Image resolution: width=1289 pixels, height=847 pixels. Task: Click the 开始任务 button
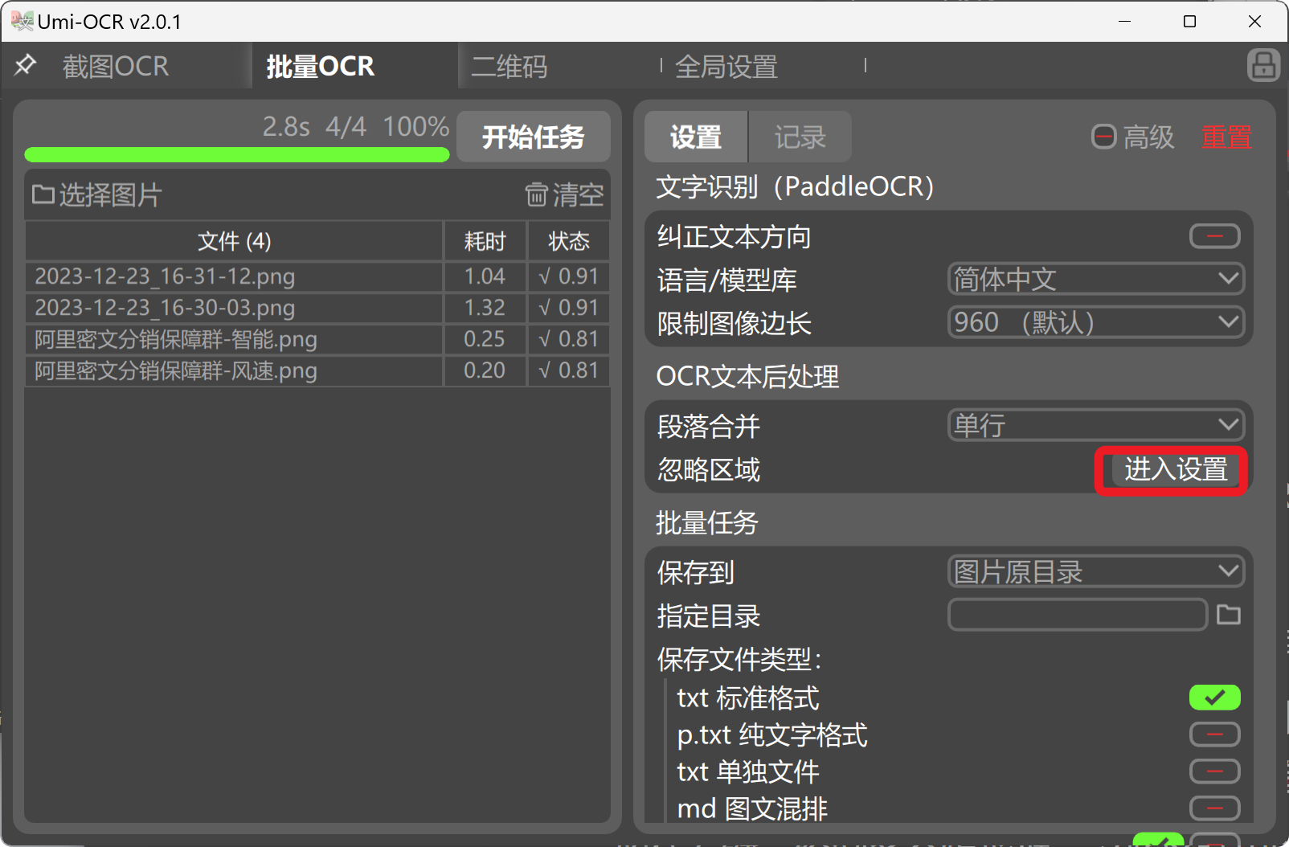tap(534, 137)
